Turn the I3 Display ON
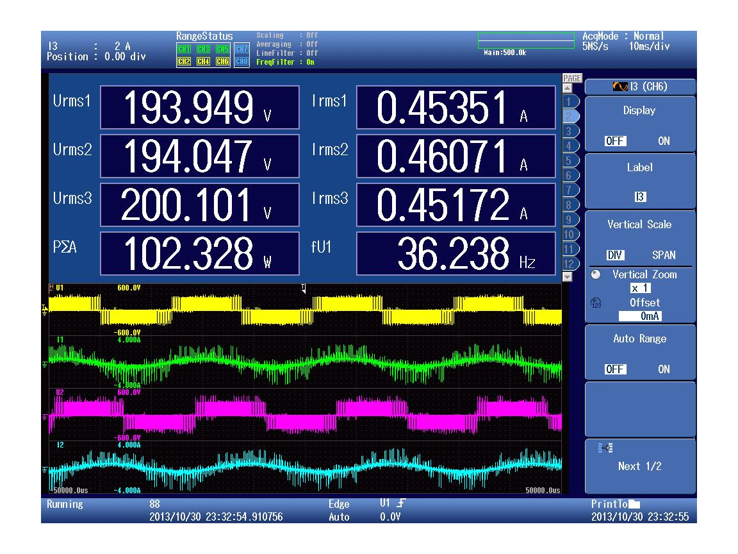 point(664,141)
